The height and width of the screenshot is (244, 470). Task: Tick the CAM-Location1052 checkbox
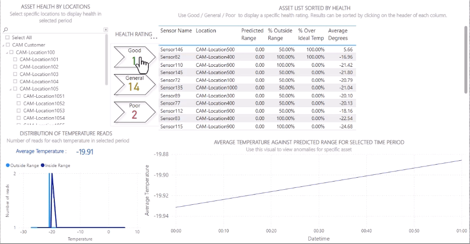pyautogui.click(x=18, y=104)
